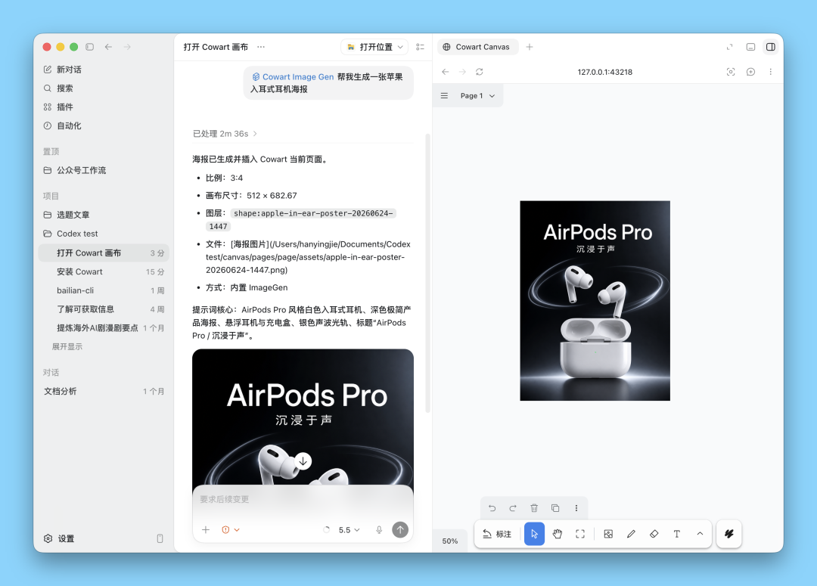817x586 pixels.
Task: Click the plus attachment button in composer
Action: [205, 530]
